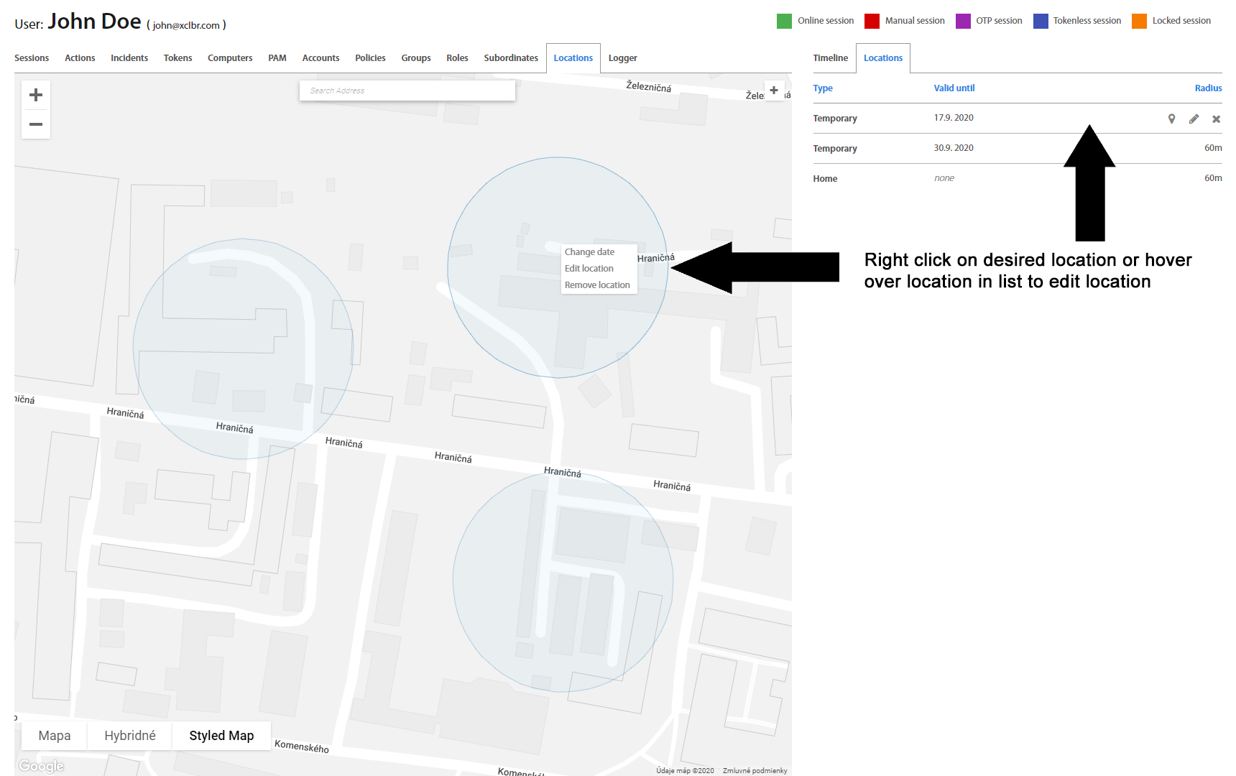Click the green Online session color swatch

coord(784,21)
